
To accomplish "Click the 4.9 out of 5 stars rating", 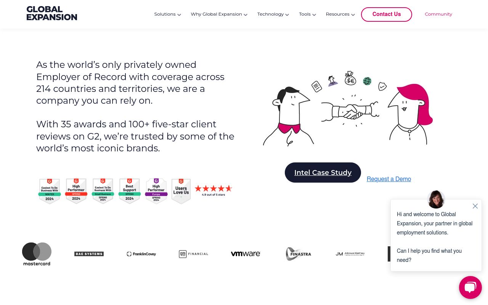I will click(x=213, y=190).
